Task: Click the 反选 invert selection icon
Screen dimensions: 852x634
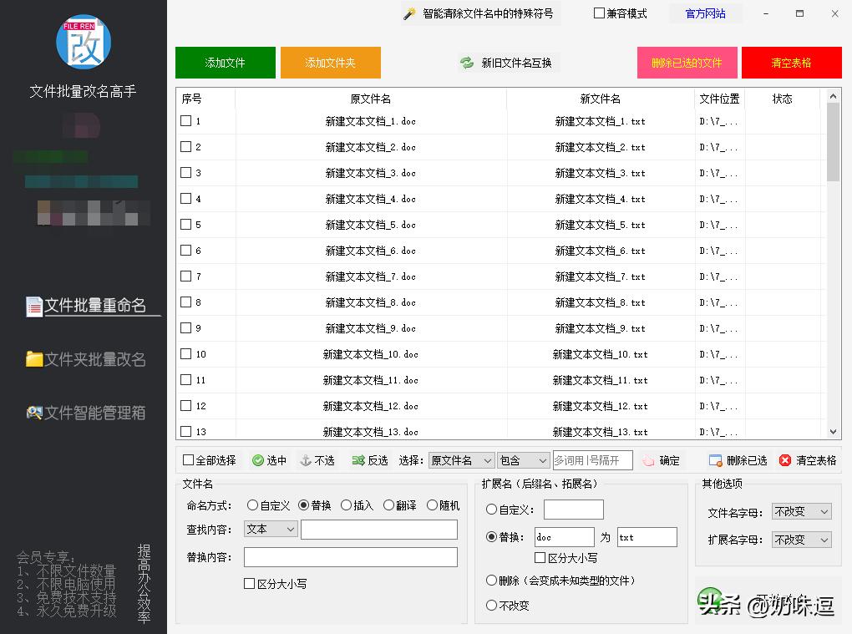Action: 358,461
